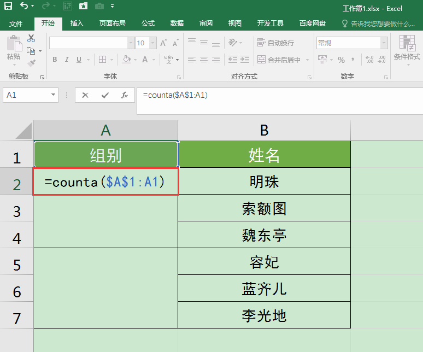Open the font size dropdown arrow
The width and height of the screenshot is (423, 352).
152,43
